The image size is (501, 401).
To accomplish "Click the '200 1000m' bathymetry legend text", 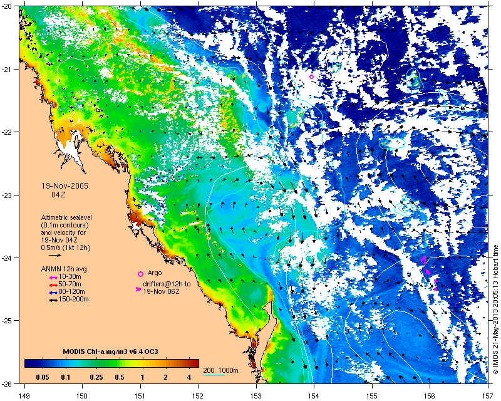I will click(221, 371).
